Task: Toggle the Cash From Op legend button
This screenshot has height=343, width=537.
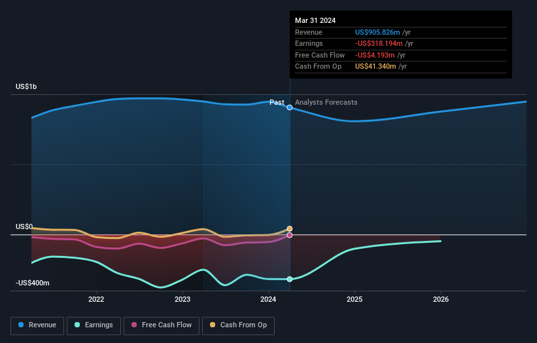Action: coord(238,325)
